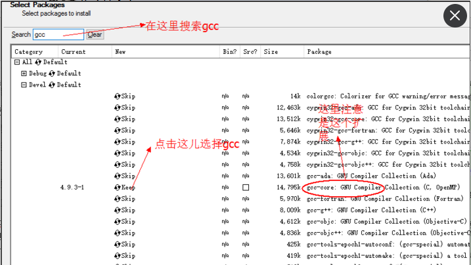This screenshot has width=471, height=265.
Task: Cycle the Skip icon for gcc-tools-epoch1-automake
Action: coord(117,256)
